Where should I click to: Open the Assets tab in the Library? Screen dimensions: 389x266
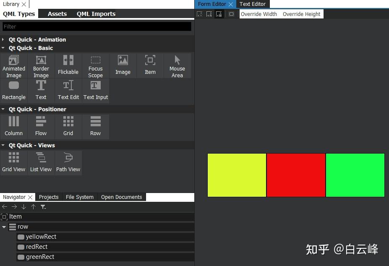[57, 14]
